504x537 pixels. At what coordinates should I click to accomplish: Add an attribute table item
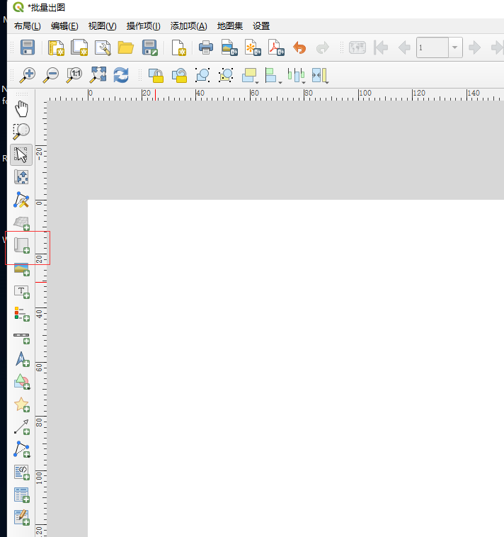pos(22,495)
